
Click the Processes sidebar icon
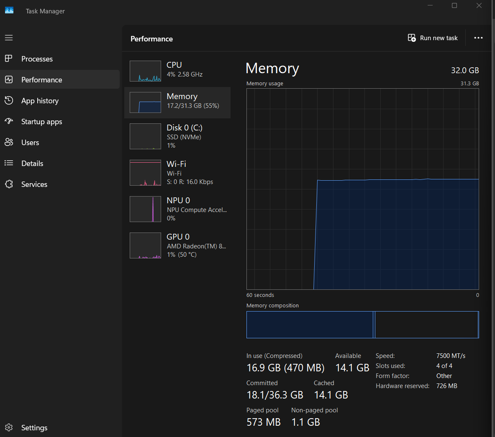[x=9, y=59]
